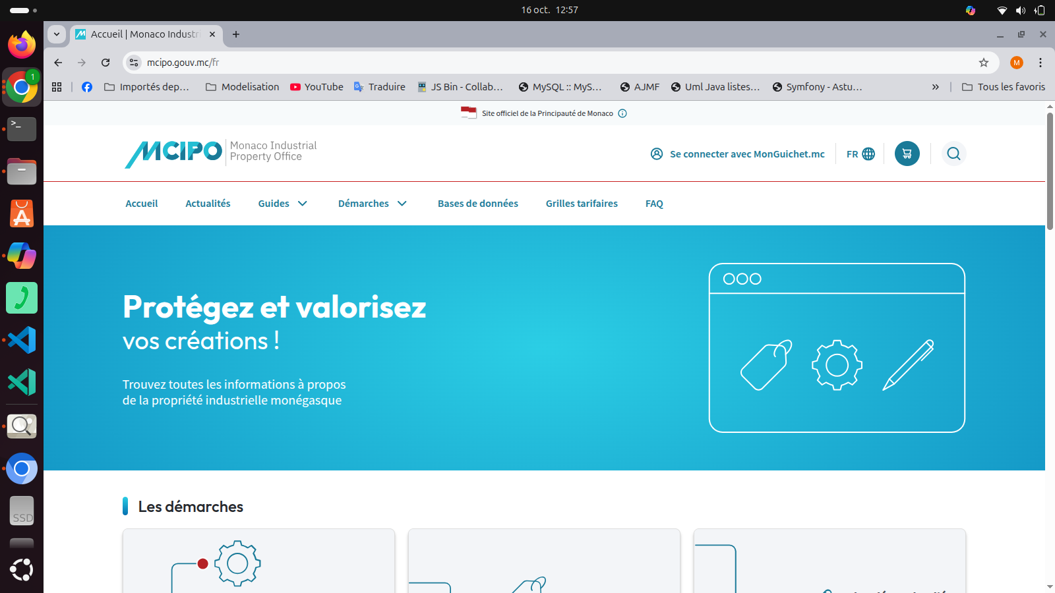Viewport: 1055px width, 593px height.
Task: Reload the page
Action: pyautogui.click(x=105, y=63)
